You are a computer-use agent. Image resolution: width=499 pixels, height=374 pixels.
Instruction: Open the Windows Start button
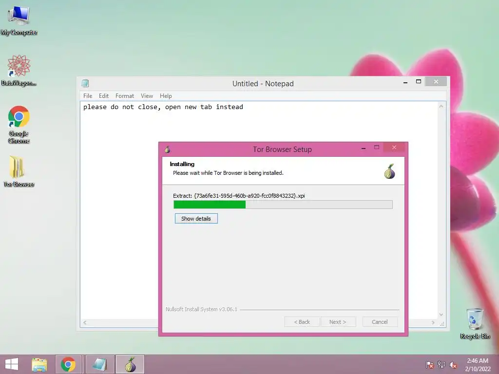click(x=12, y=364)
